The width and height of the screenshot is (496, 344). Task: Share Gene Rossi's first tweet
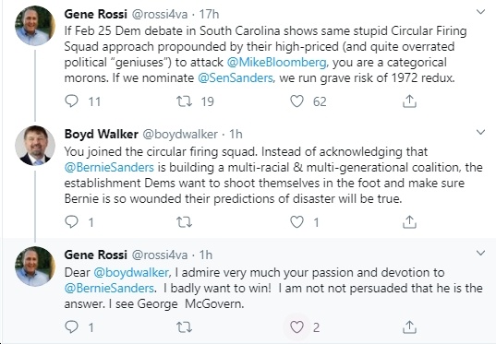pyautogui.click(x=409, y=101)
